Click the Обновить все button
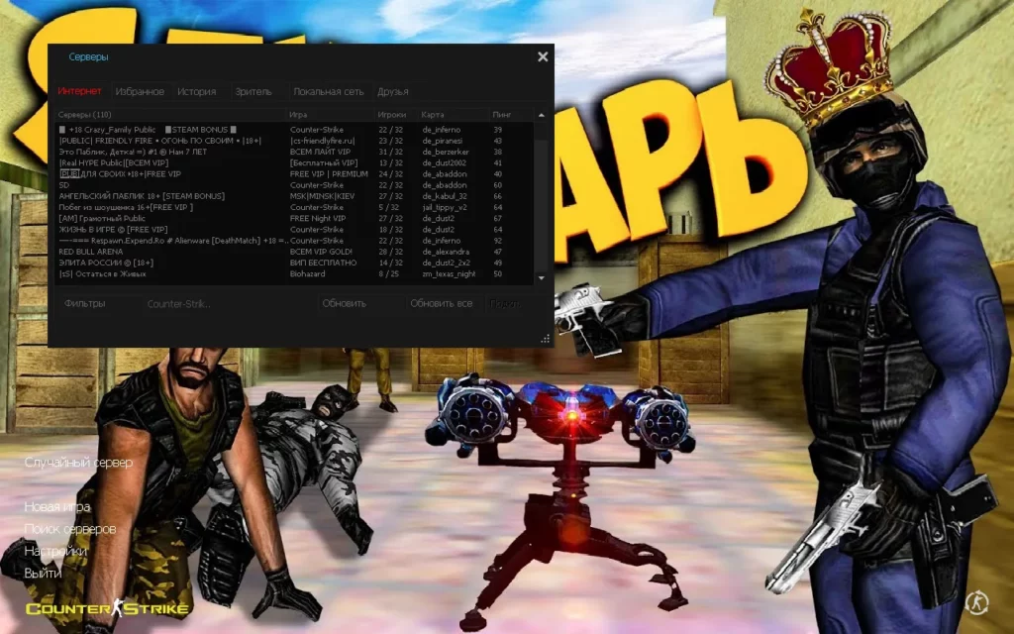This screenshot has width=1014, height=634. [441, 303]
